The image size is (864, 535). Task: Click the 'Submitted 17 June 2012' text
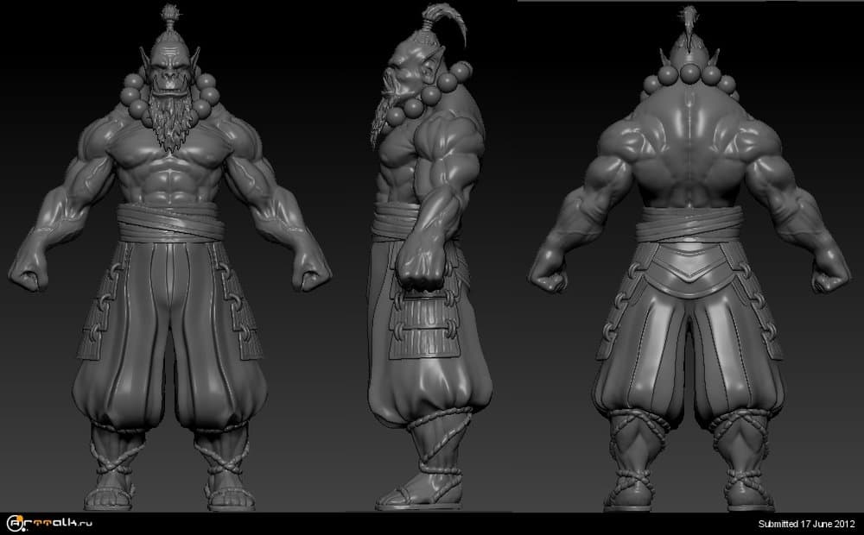point(806,524)
